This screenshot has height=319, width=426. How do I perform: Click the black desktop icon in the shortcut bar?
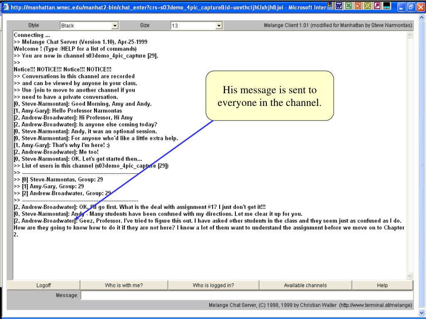[386, 6]
